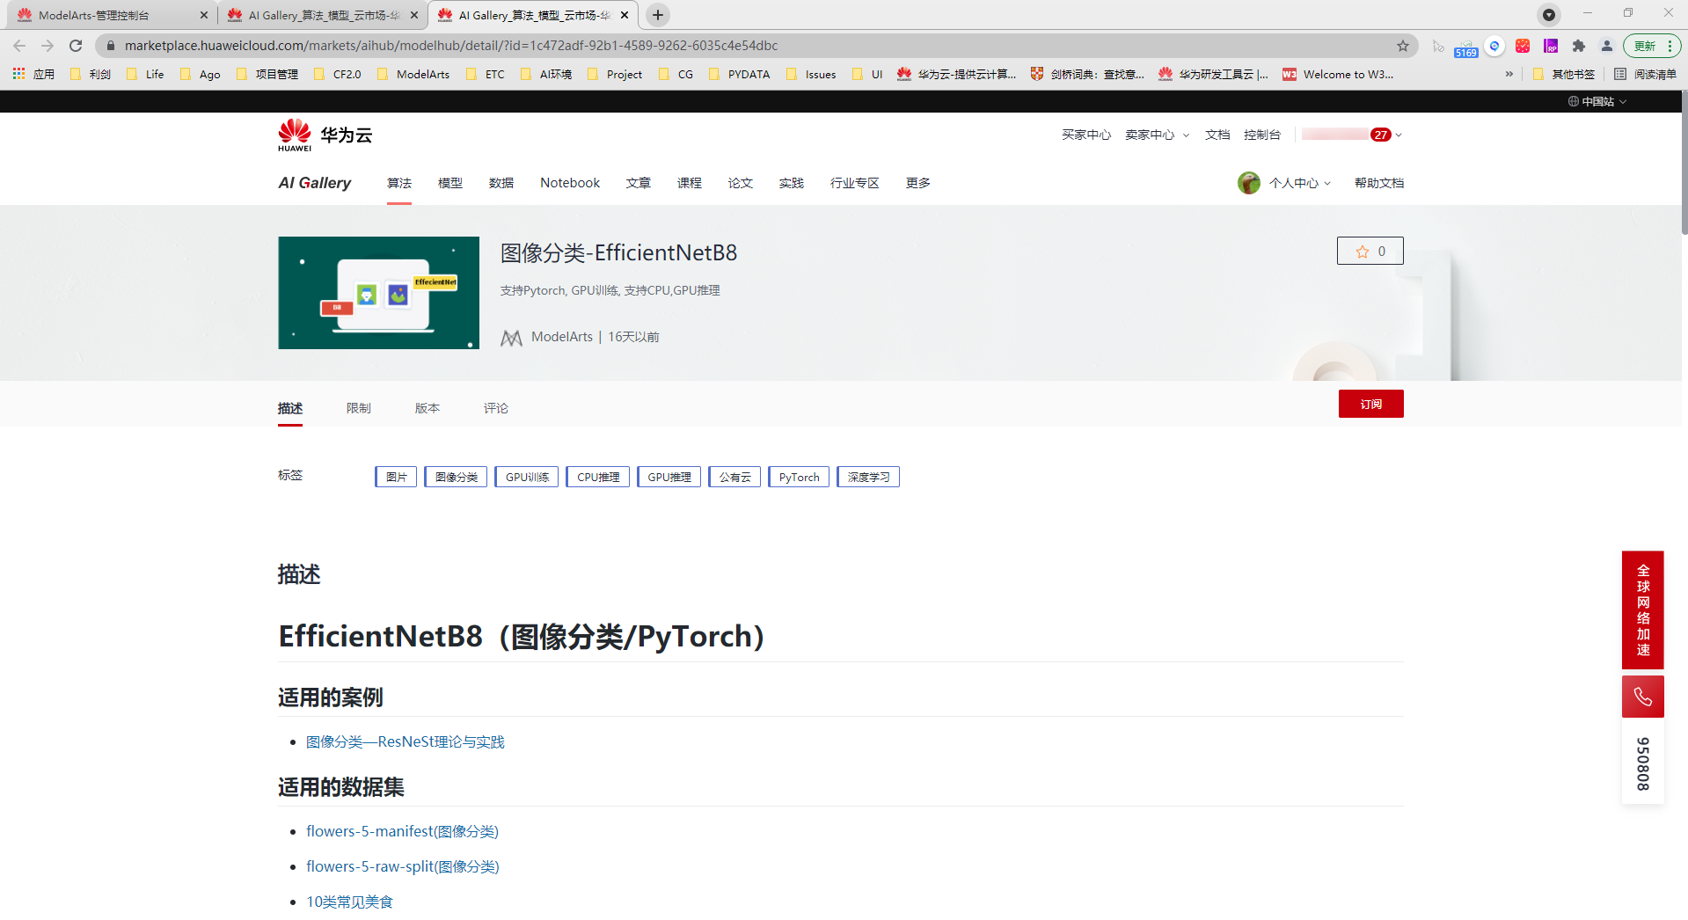Open the Chrome profile avatar icon
This screenshot has height=920, width=1688.
pos(1607,46)
